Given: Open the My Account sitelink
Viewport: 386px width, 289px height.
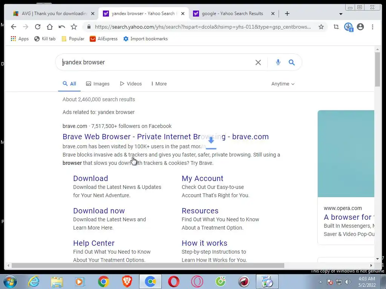Looking at the screenshot, I should tap(202, 178).
